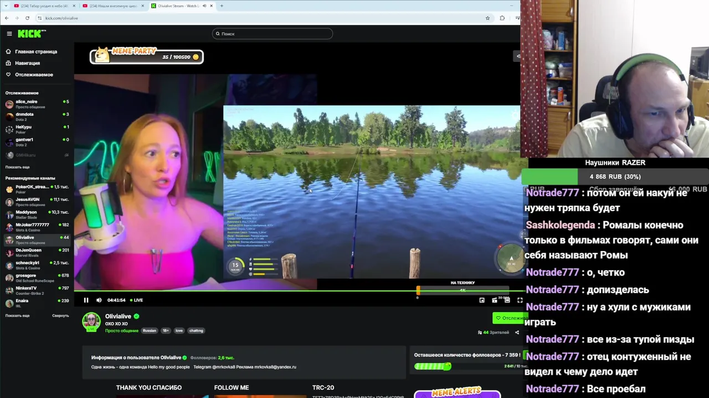Click the Meme Alerts banner
The image size is (709, 398).
coord(458,393)
